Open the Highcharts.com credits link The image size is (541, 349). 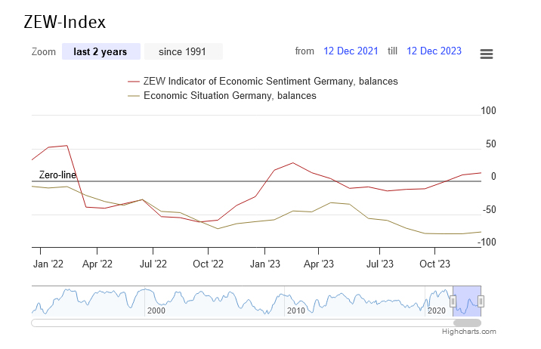(x=470, y=332)
